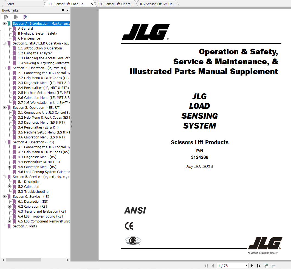
Task: Open bookmark B Hydraulic System Safety
Action: pyautogui.click(x=38, y=34)
